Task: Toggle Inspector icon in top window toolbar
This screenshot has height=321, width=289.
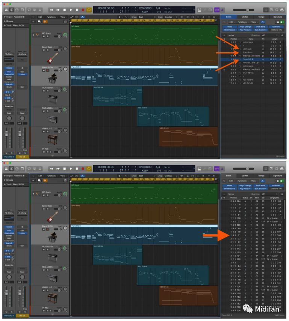Action: pos(12,10)
